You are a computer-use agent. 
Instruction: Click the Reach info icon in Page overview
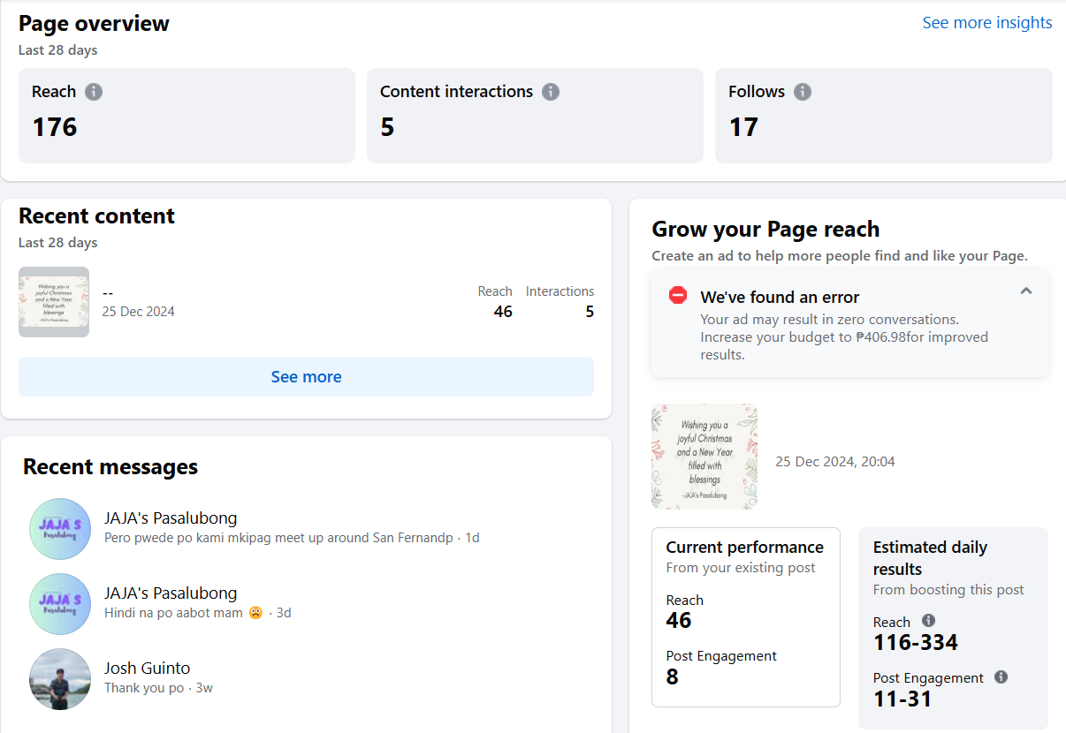point(94,92)
